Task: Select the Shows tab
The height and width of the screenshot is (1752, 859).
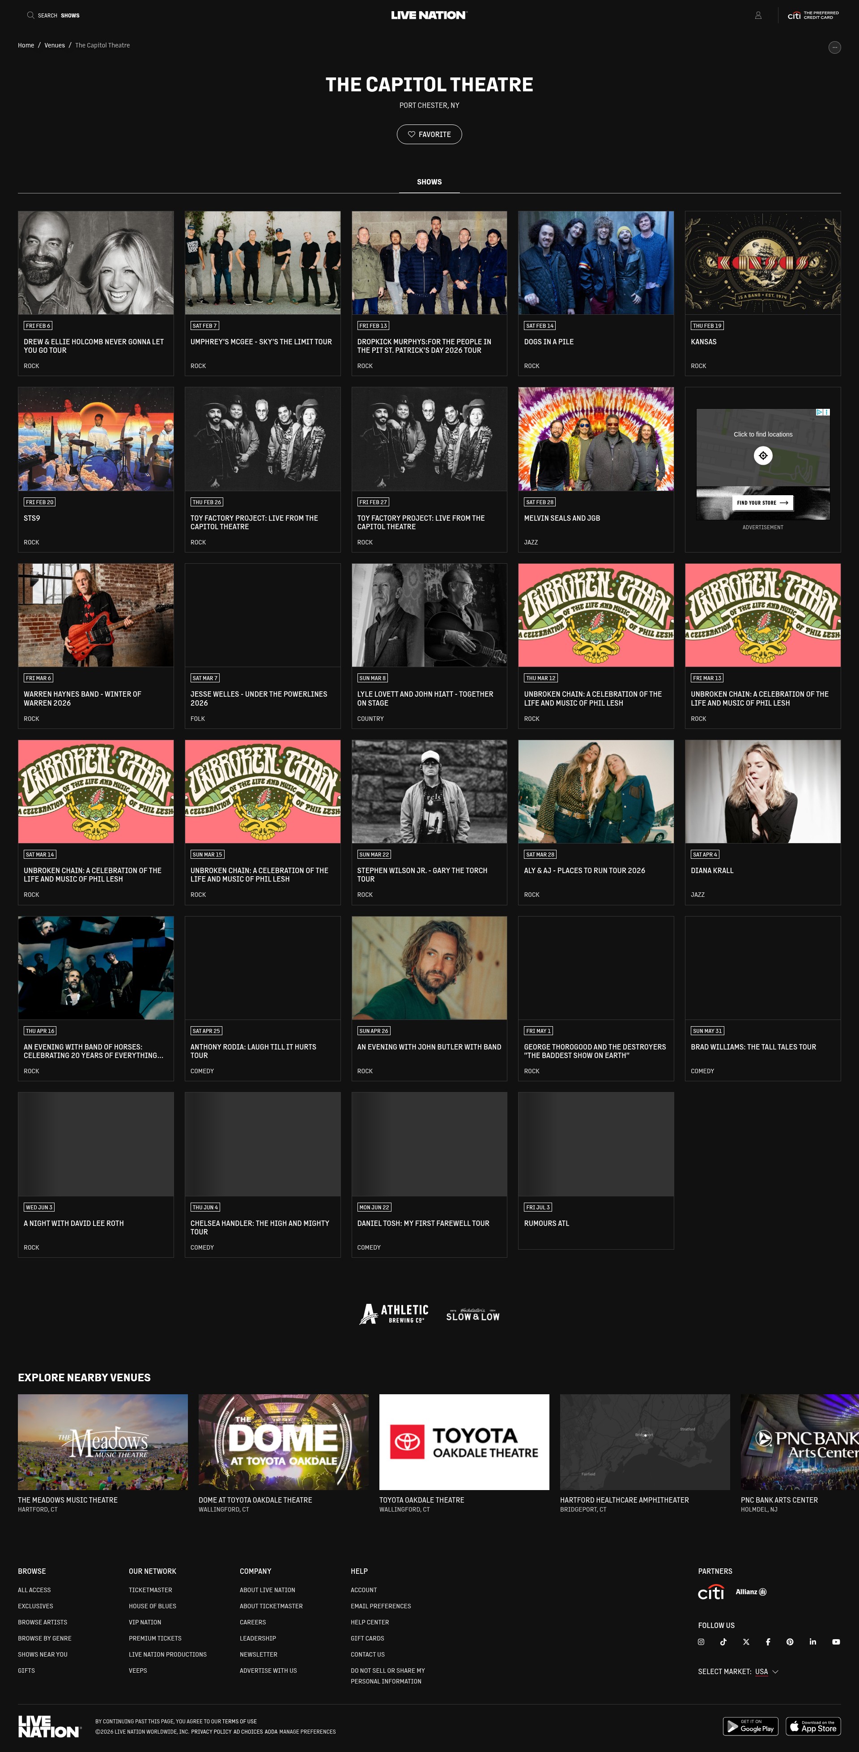Action: [429, 182]
